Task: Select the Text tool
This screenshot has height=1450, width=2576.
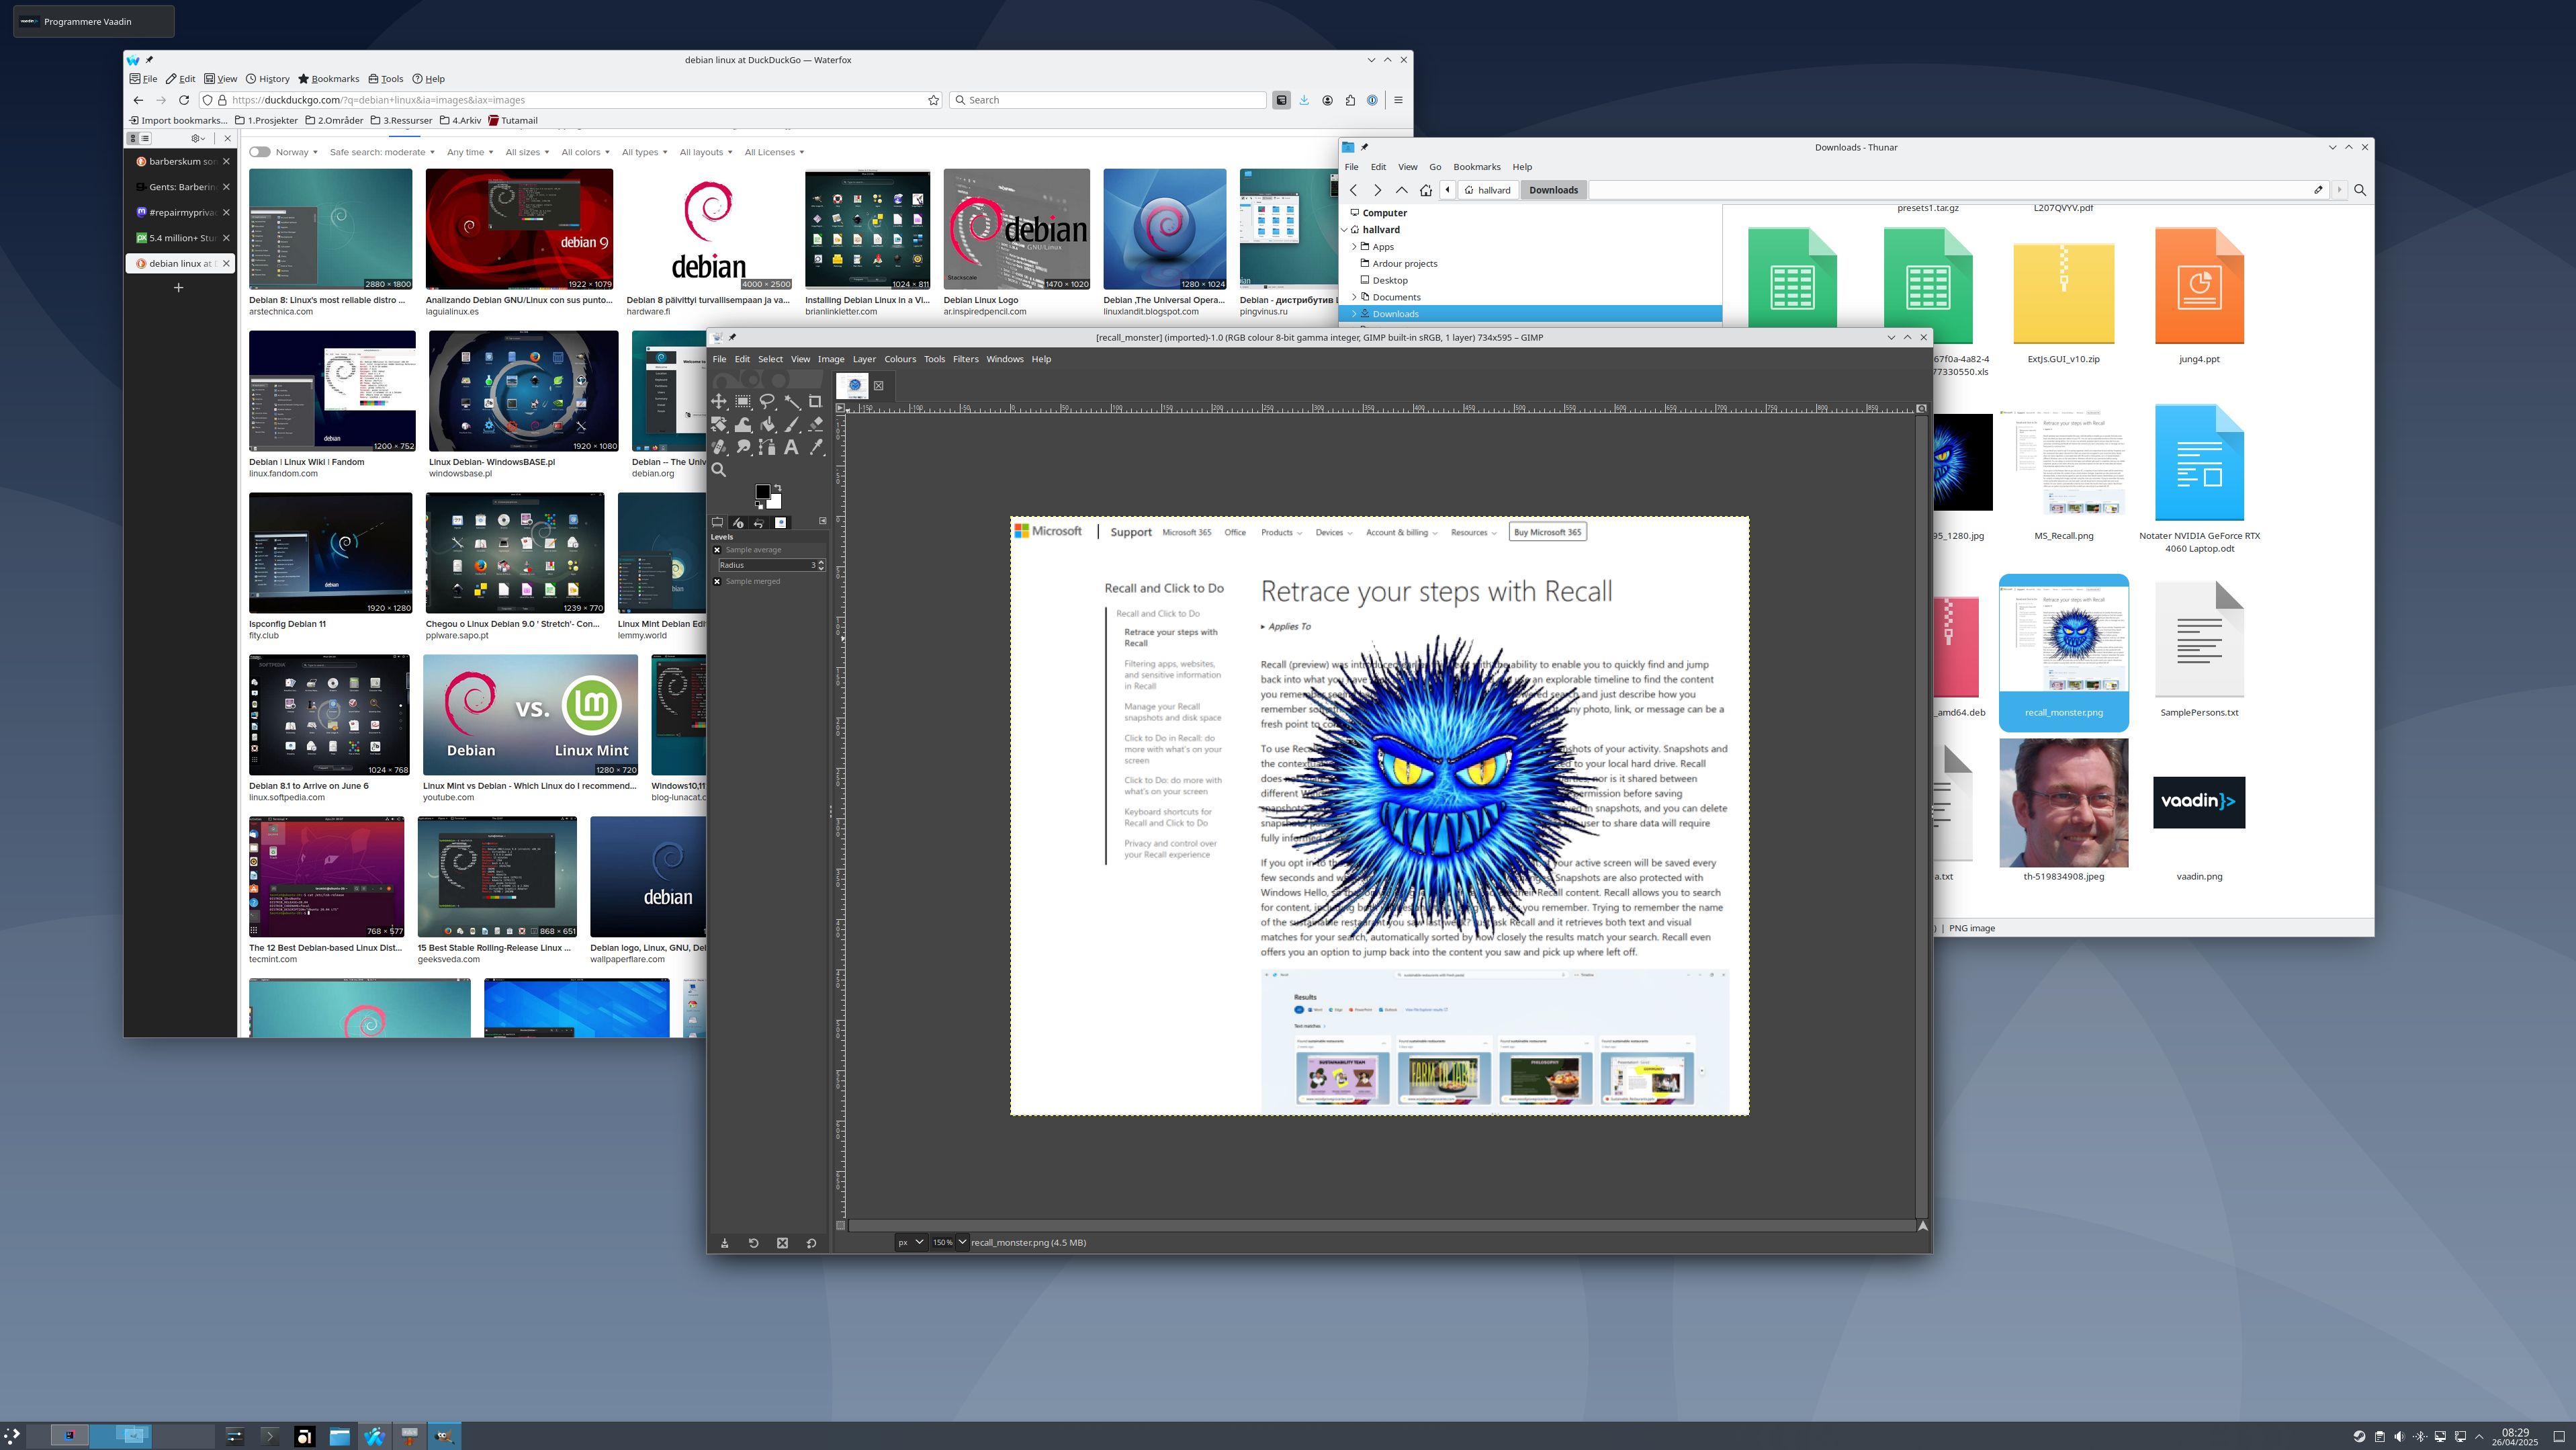Action: point(791,448)
